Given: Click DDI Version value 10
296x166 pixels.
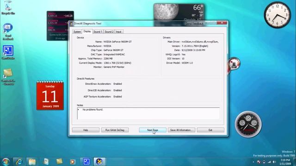Looking at the screenshot, I should point(183,59).
